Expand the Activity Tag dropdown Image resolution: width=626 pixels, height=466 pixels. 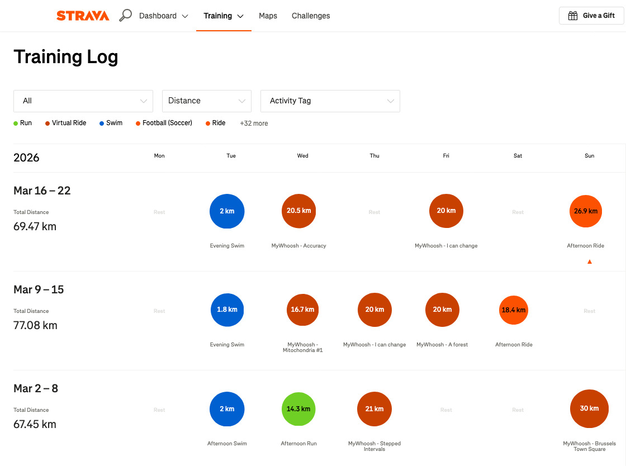coord(330,101)
